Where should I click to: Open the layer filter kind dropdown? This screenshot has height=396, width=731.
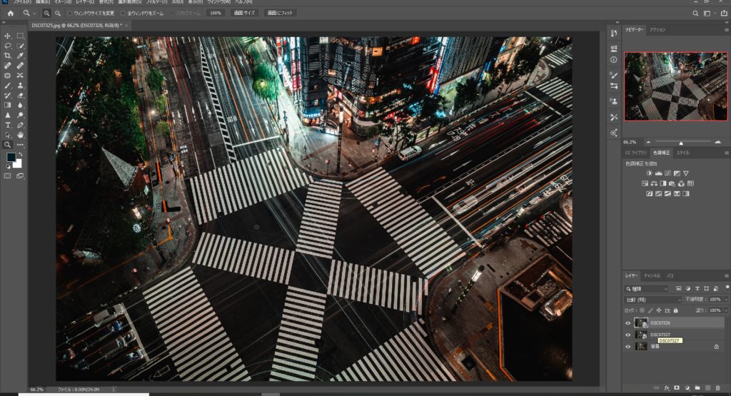coord(647,289)
